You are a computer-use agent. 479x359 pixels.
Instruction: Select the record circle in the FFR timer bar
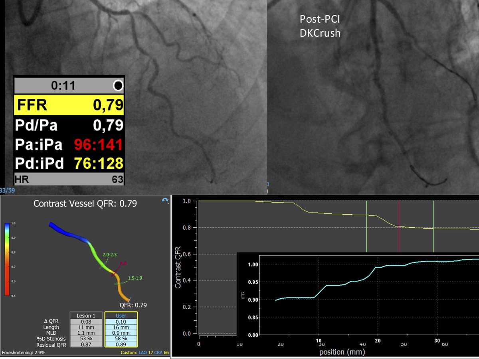tap(119, 85)
